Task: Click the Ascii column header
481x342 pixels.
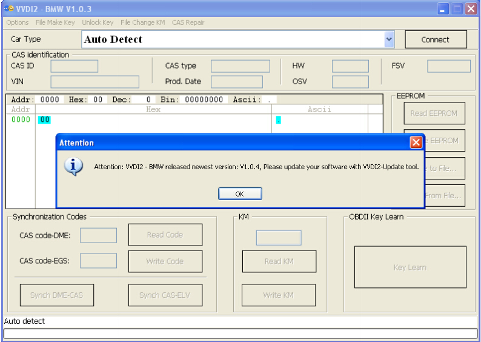Action: [319, 109]
